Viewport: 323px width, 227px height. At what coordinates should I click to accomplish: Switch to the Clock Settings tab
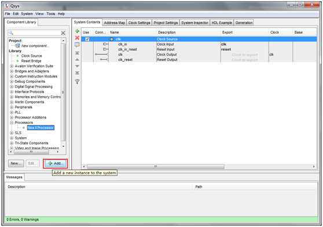[140, 23]
